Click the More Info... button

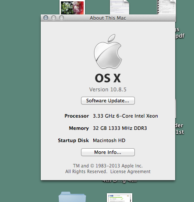(108, 152)
